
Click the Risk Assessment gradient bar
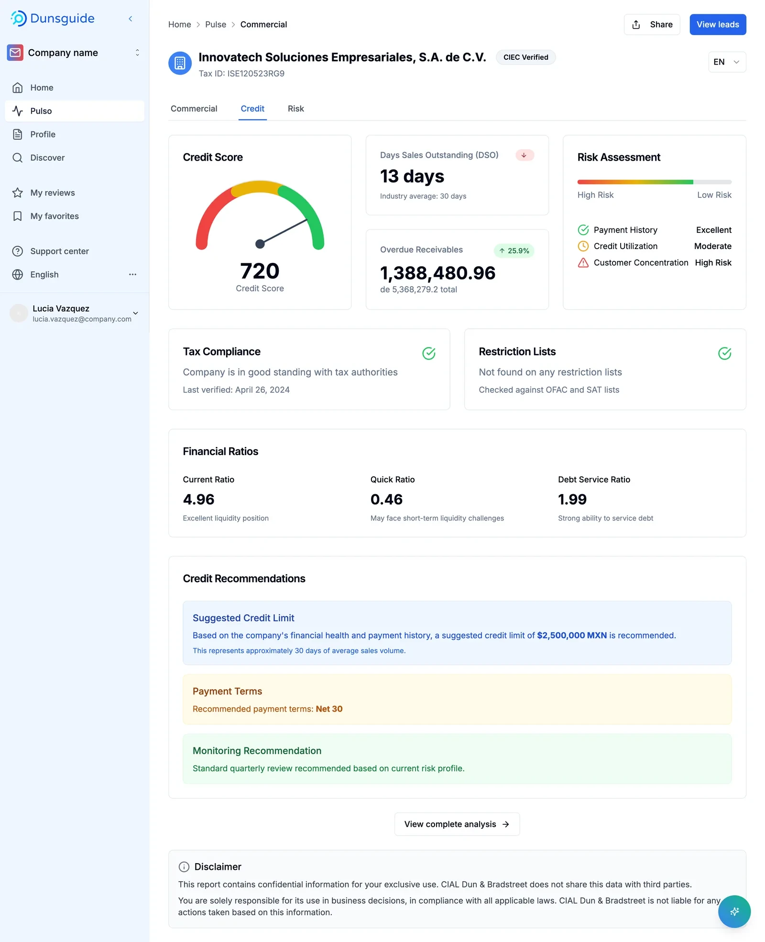coord(655,182)
